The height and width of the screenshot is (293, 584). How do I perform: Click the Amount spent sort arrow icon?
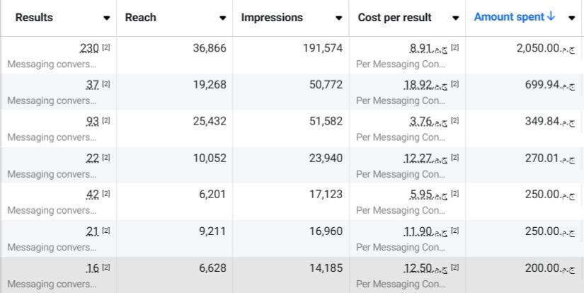(551, 17)
